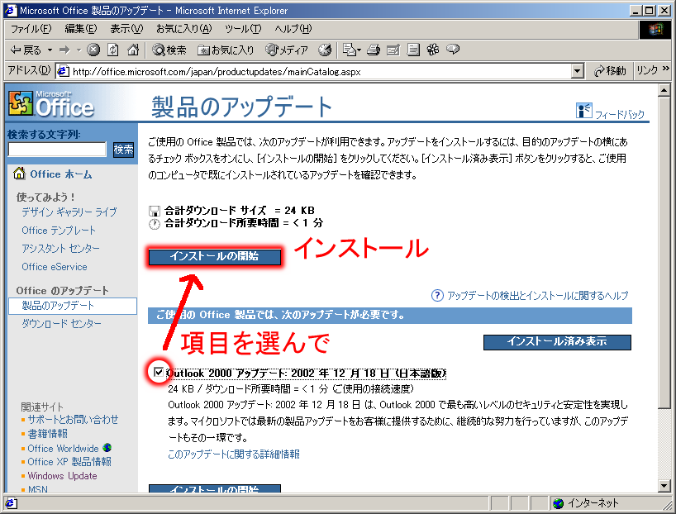Select 製品のアップデート in sidebar
This screenshot has height=514, width=676.
click(x=73, y=306)
